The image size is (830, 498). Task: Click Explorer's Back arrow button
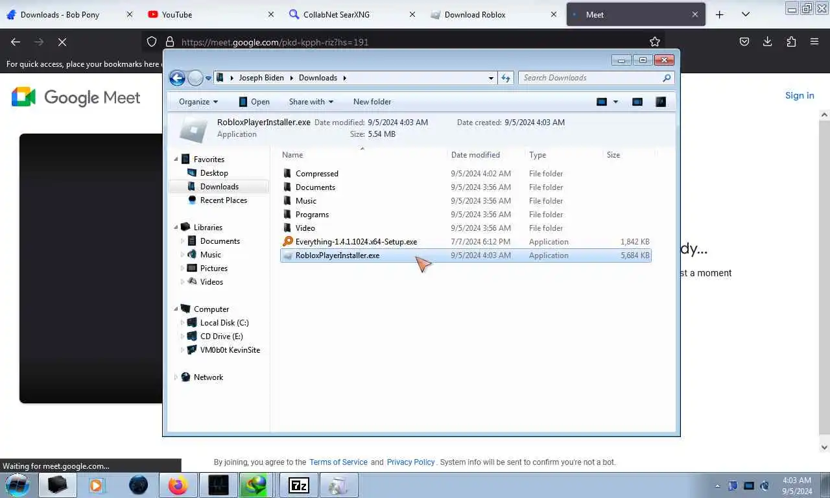[x=177, y=78]
